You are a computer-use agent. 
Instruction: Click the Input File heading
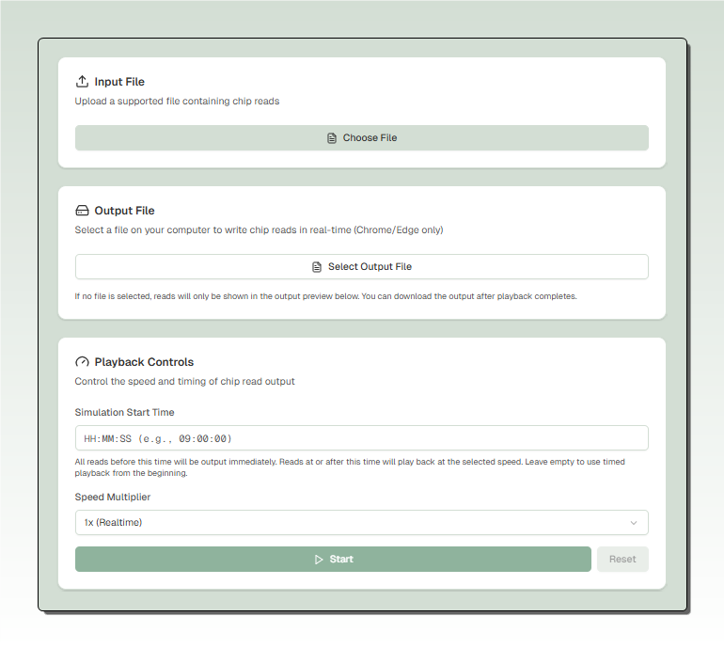coord(119,82)
